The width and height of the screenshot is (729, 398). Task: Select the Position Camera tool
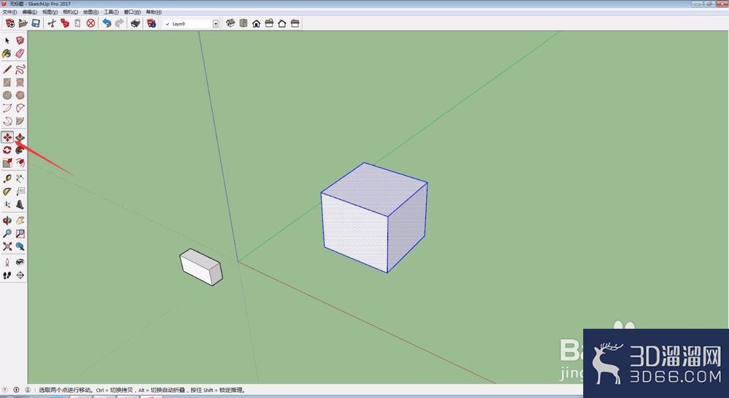[7, 262]
